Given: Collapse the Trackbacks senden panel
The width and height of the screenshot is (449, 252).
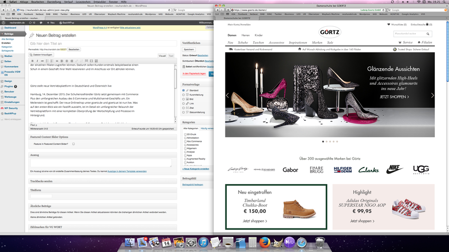Looking at the screenshot, I should click(x=103, y=181).
